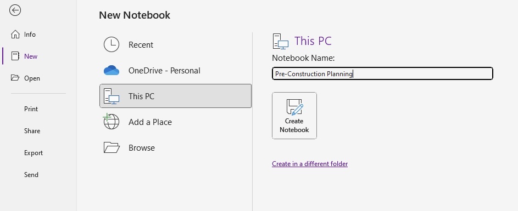Click the Browse folder icon

[x=112, y=147]
